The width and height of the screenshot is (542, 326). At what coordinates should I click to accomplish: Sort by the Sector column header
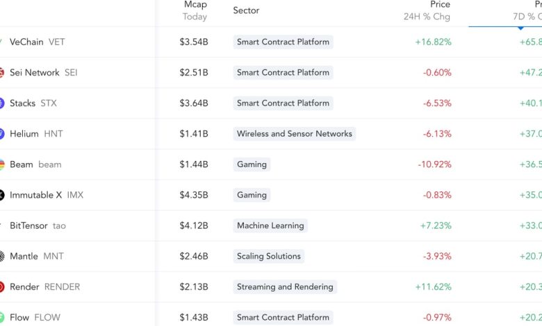[x=246, y=10]
